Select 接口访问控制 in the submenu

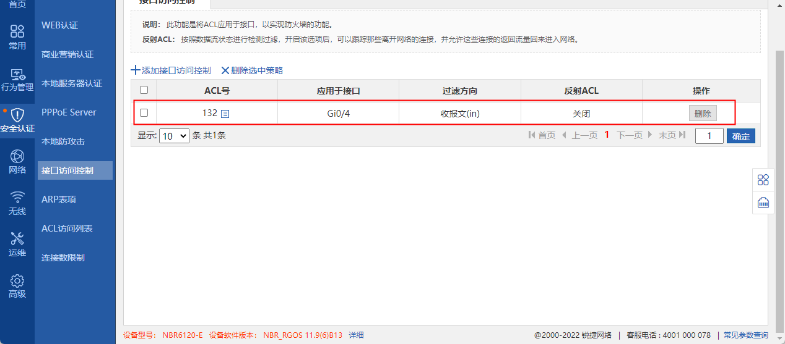75,170
